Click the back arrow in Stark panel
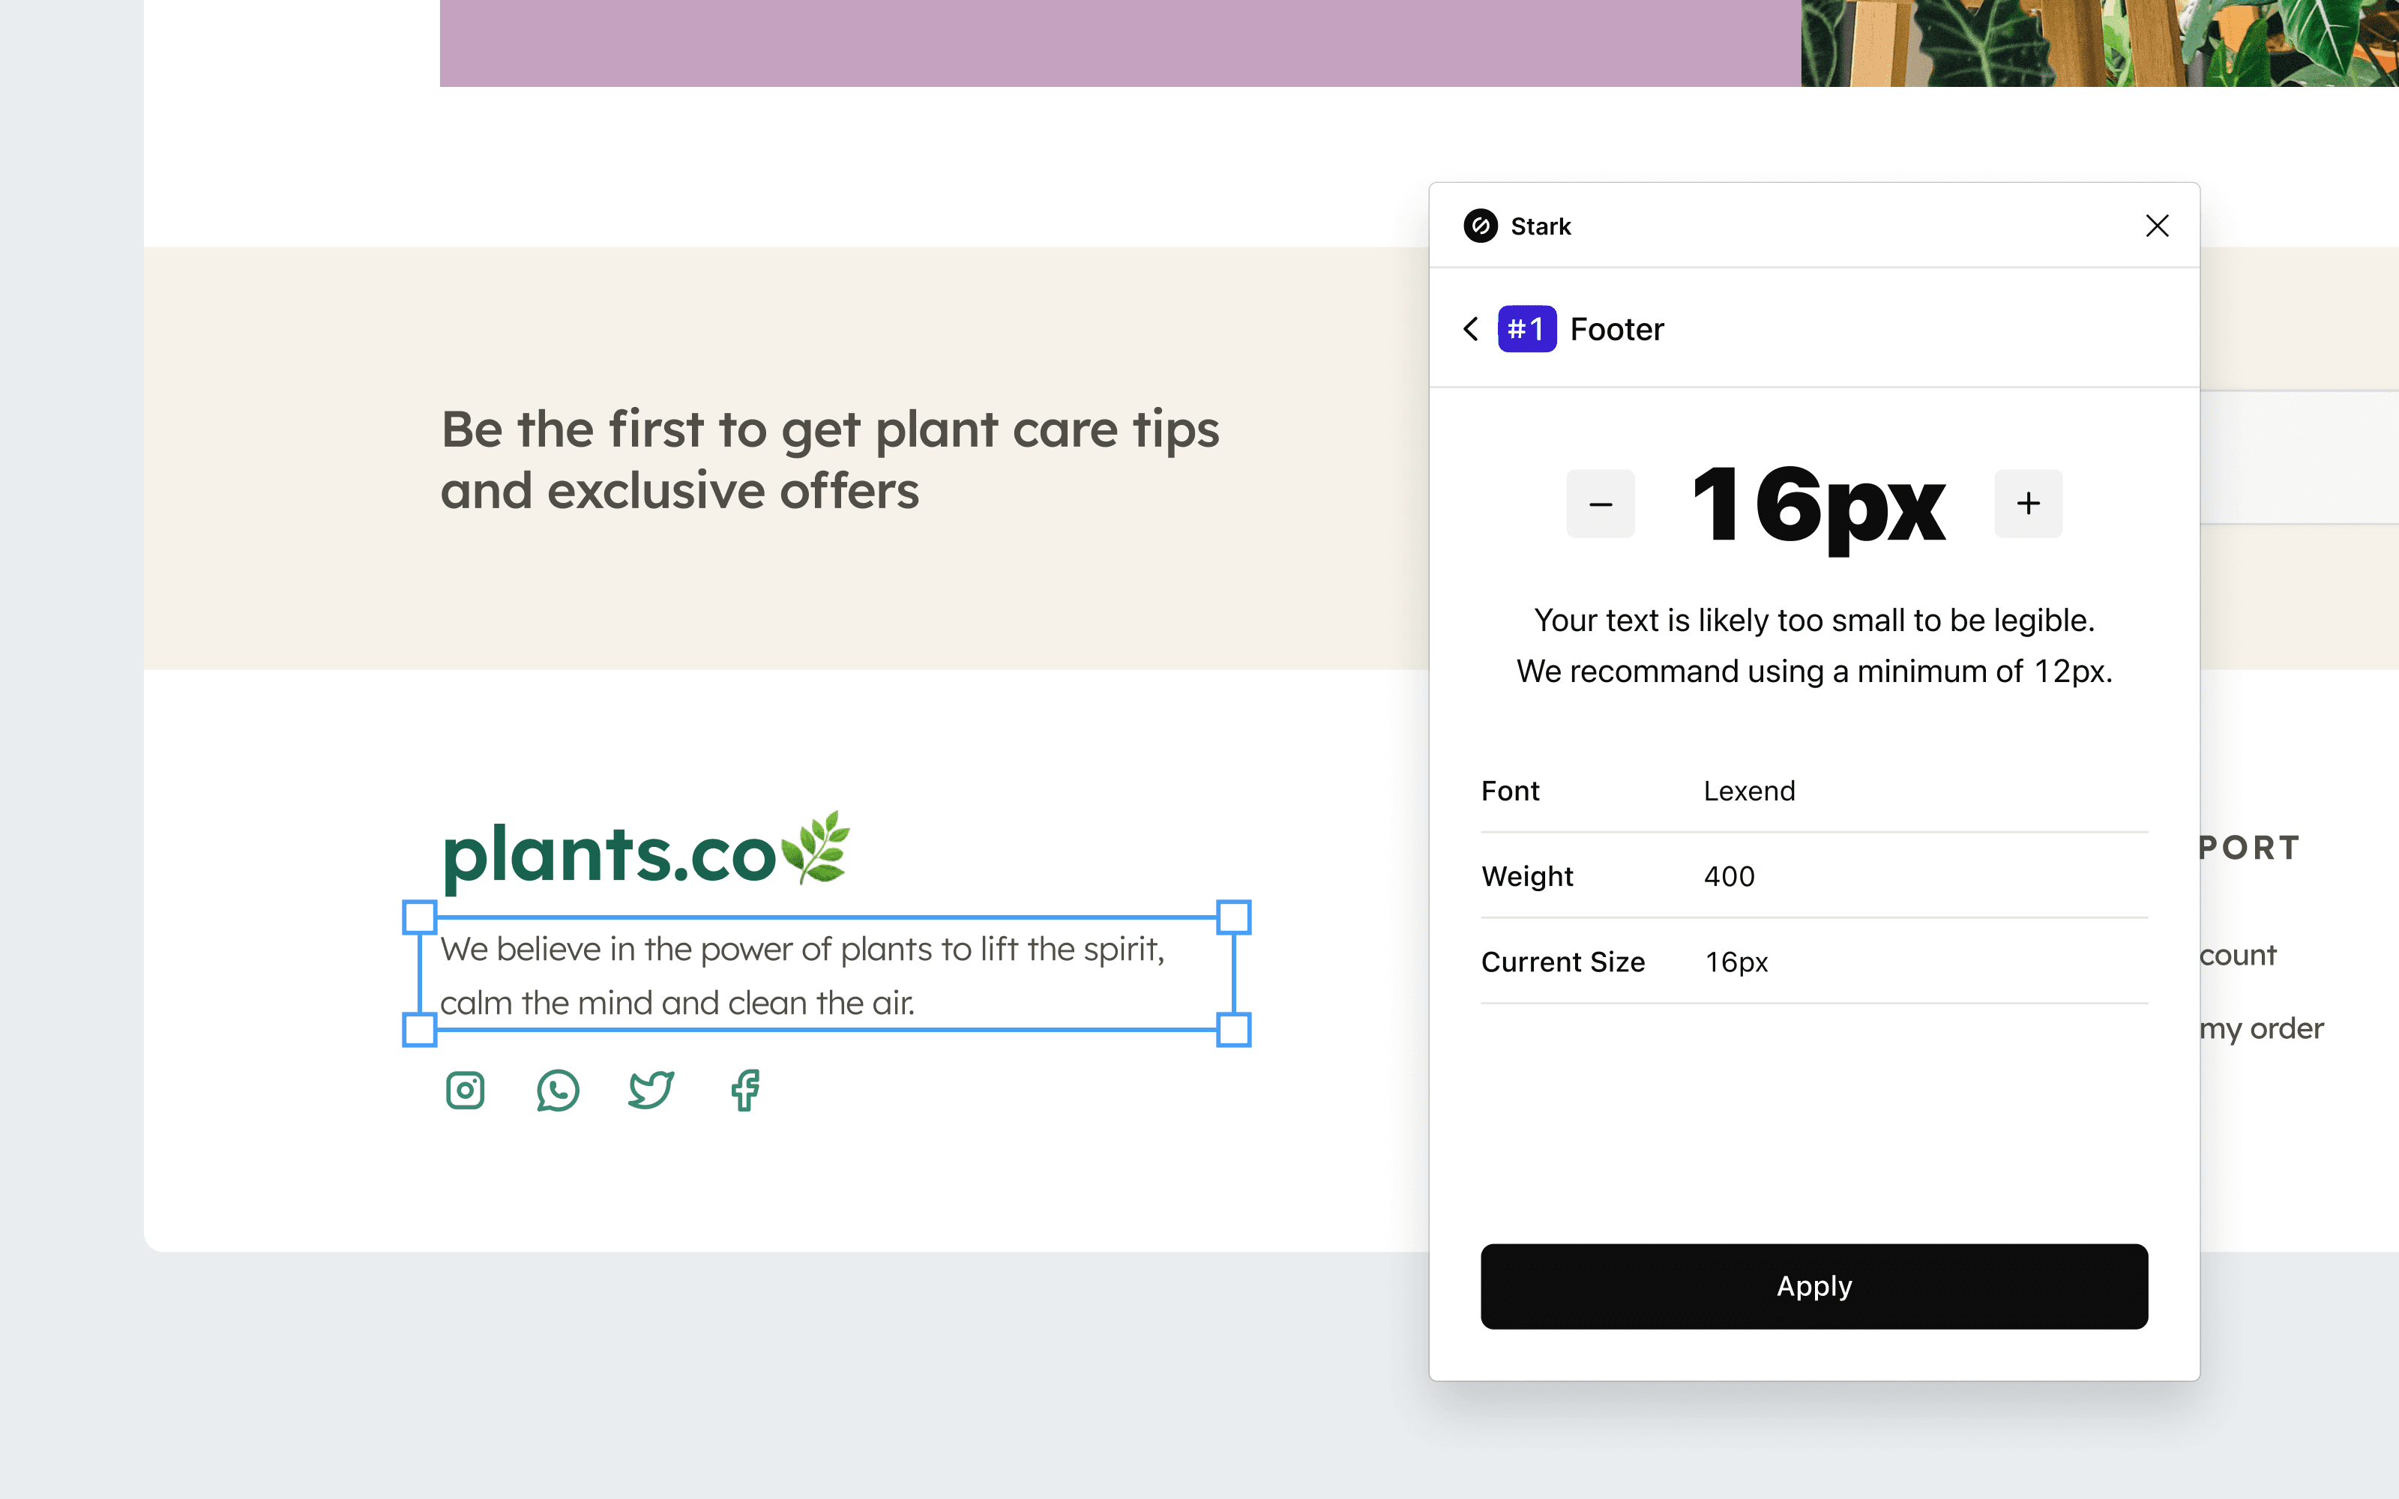 (x=1472, y=328)
